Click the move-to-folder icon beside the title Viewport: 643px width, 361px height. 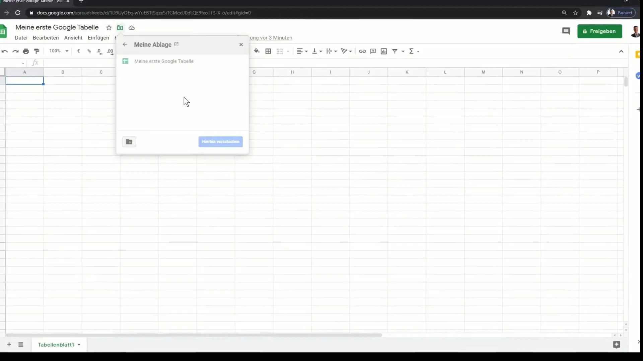tap(120, 28)
